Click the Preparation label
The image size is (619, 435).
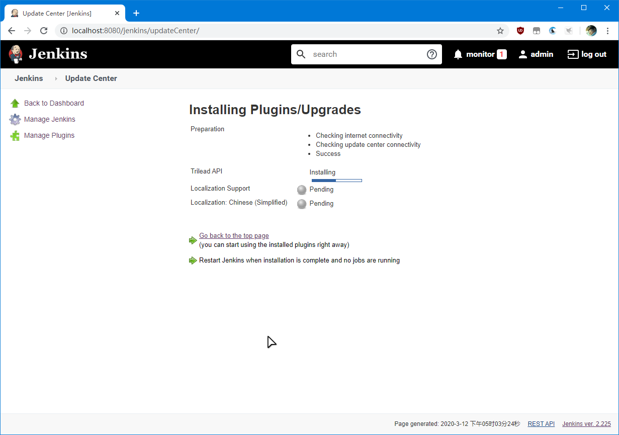click(207, 129)
